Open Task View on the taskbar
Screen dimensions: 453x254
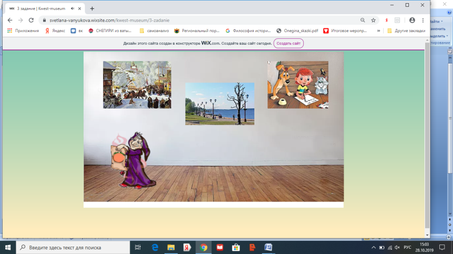pyautogui.click(x=138, y=247)
